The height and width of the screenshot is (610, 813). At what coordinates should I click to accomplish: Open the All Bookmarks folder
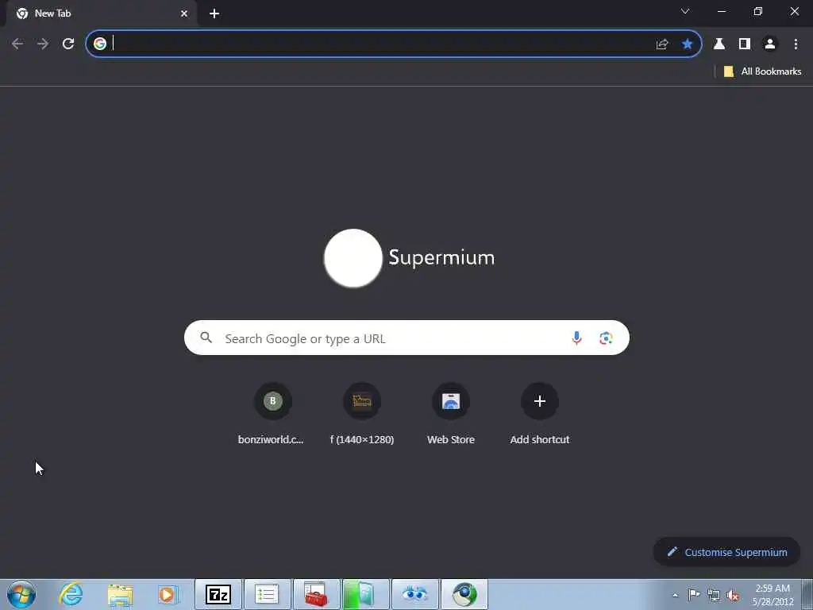tap(762, 71)
